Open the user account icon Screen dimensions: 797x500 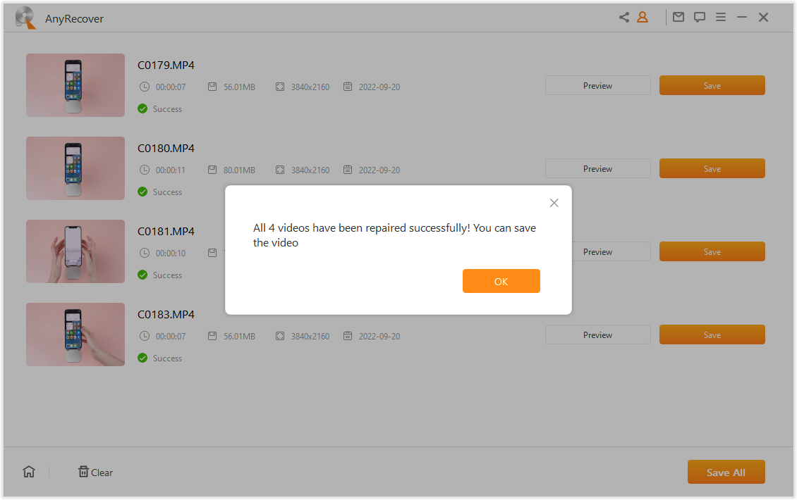coord(643,18)
